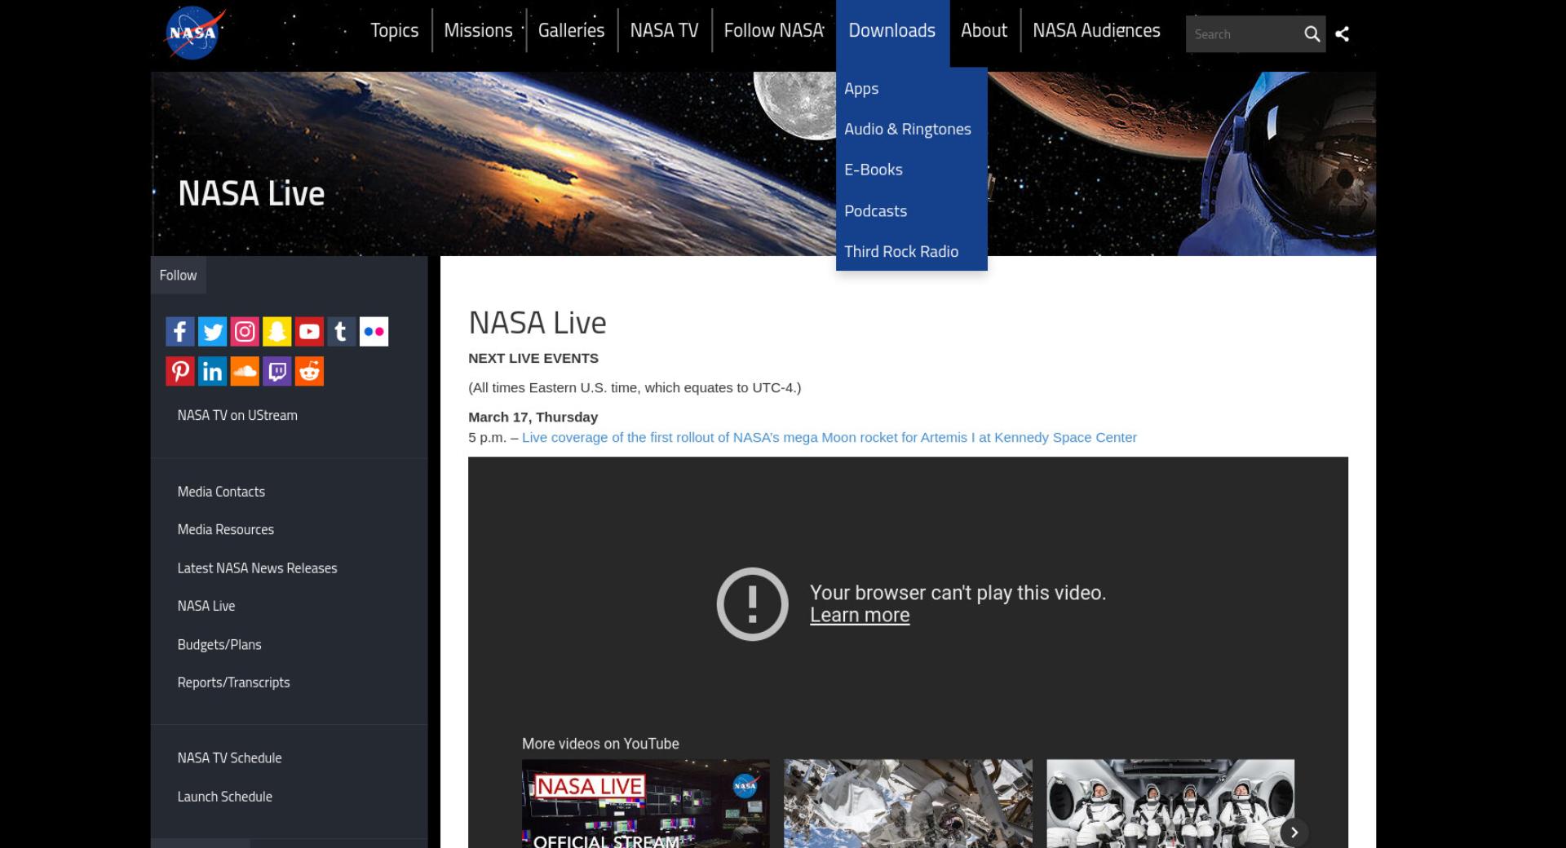Click the next arrow on video thumbnails

pos(1294,833)
